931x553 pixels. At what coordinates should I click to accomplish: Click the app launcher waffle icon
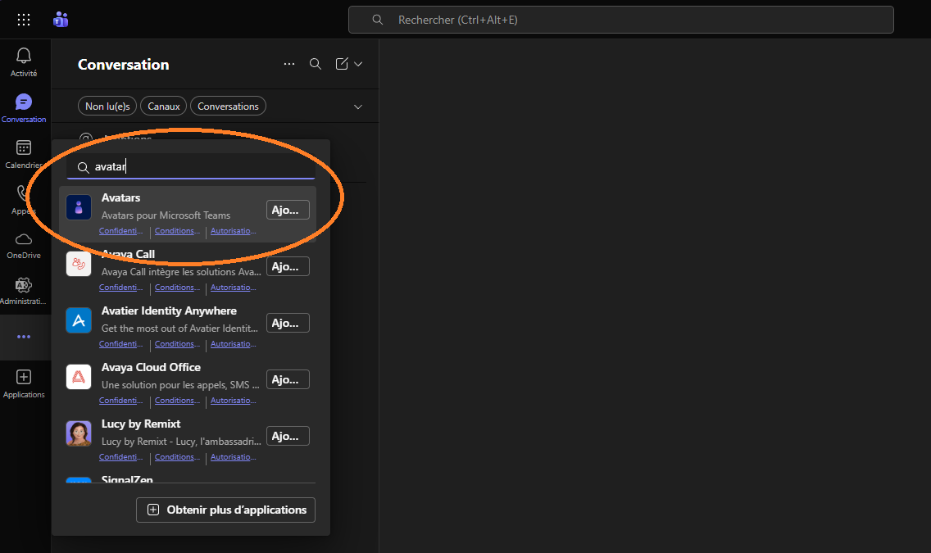click(24, 20)
